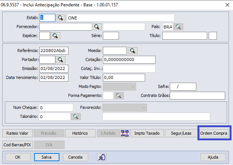Click the Fornecedor name field

124,27
